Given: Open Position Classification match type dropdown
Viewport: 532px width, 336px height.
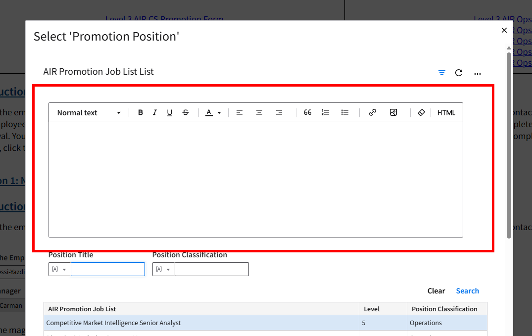Looking at the screenshot, I should pos(163,269).
